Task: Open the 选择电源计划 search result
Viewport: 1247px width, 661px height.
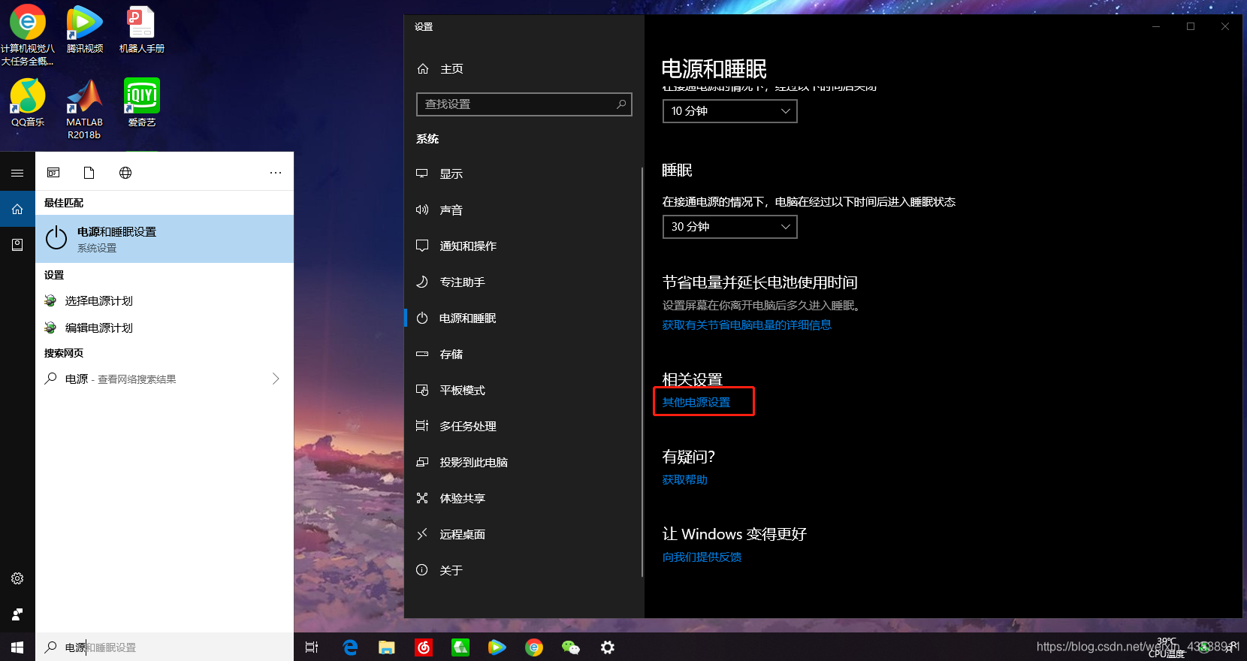Action: 165,300
